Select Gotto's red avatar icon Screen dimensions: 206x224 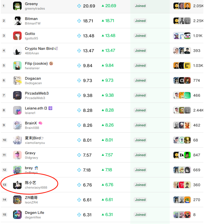17,36
